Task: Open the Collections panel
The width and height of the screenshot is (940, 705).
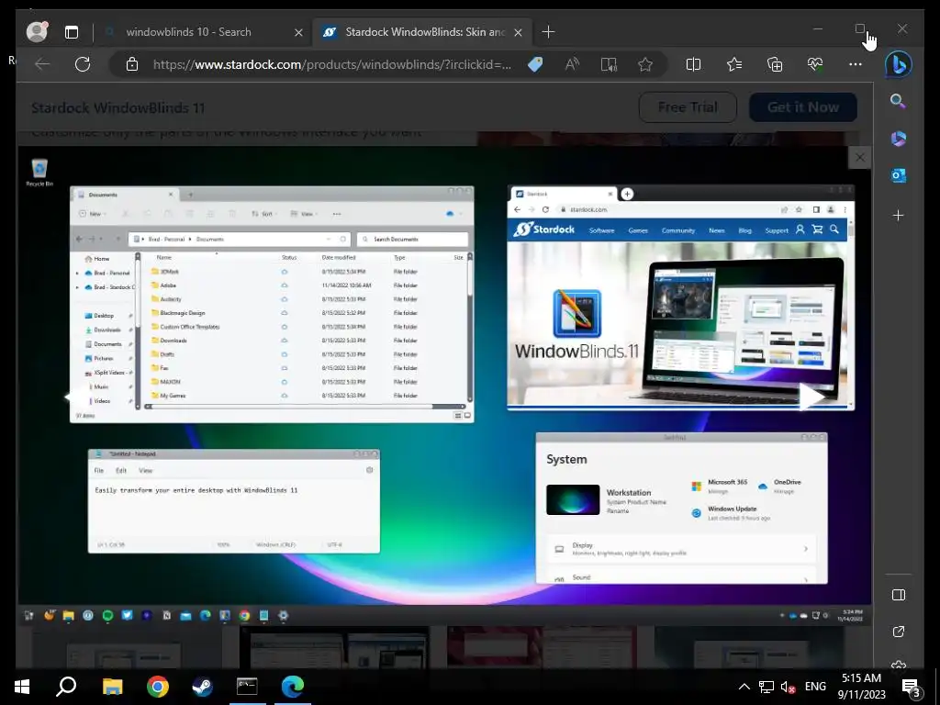Action: pyautogui.click(x=775, y=64)
